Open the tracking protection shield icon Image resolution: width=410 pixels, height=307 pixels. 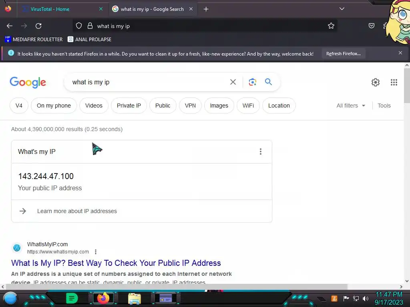click(x=79, y=26)
